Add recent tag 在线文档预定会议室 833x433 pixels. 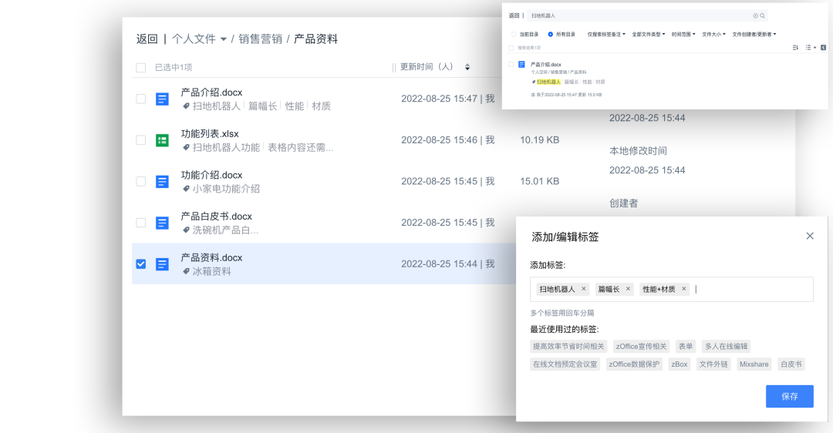click(x=565, y=364)
